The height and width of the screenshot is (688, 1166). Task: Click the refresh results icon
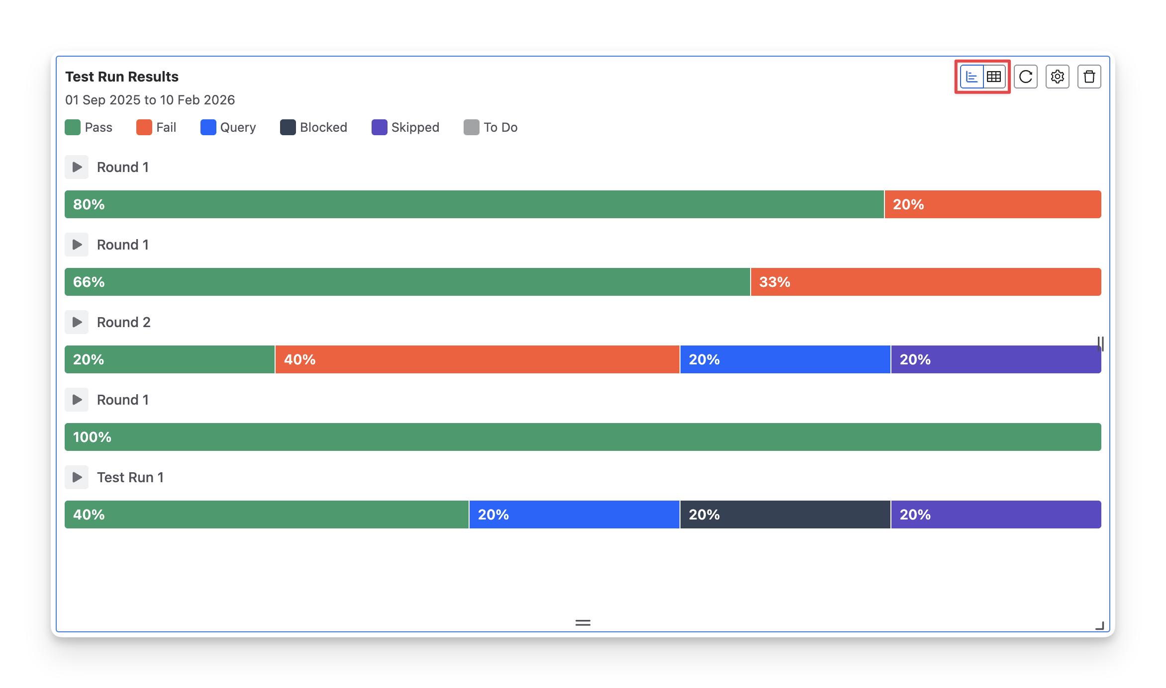[1026, 77]
